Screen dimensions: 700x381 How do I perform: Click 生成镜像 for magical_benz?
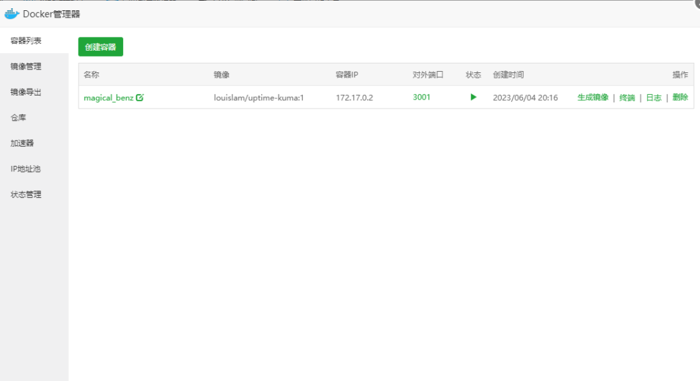pyautogui.click(x=593, y=98)
